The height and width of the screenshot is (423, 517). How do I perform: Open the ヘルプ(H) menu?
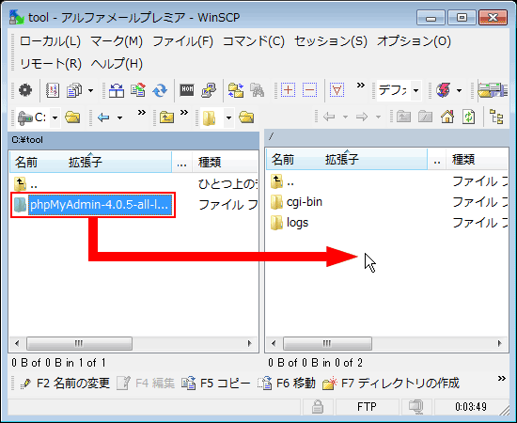pos(117,64)
